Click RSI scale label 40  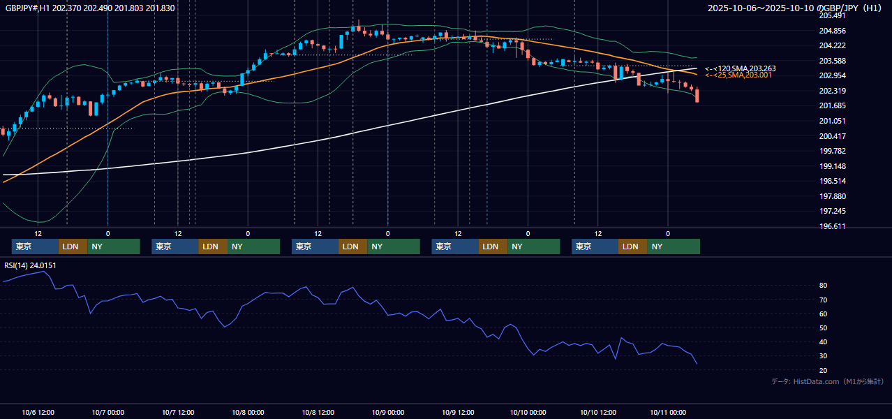click(x=824, y=342)
